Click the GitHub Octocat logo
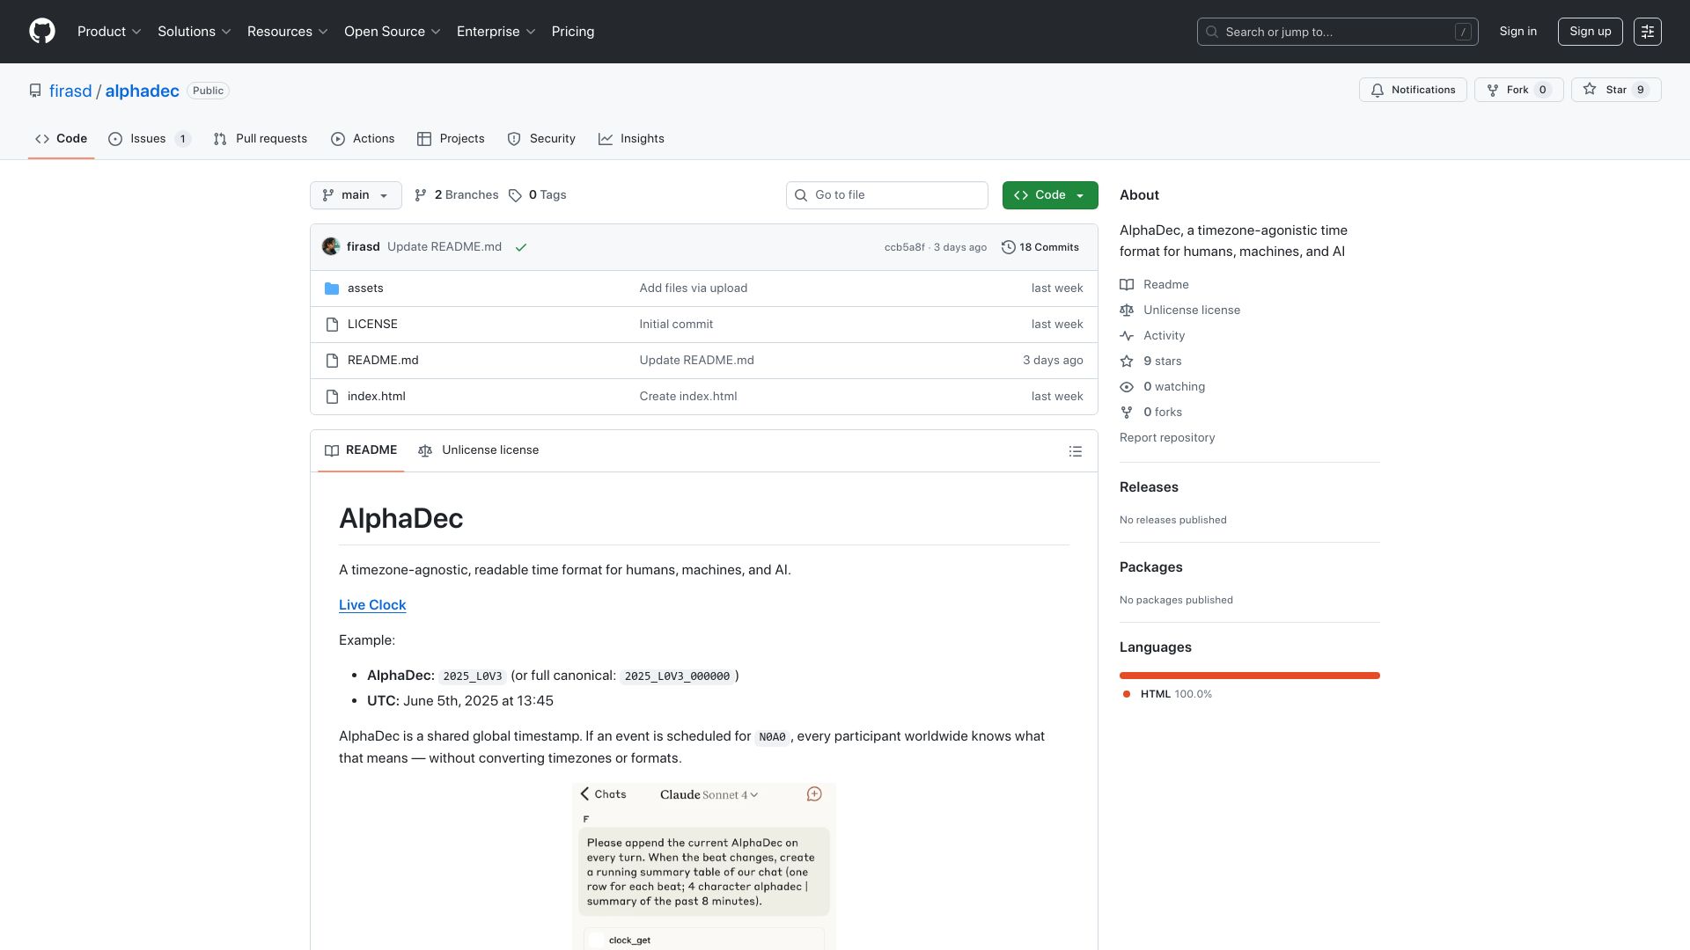 coord(42,32)
